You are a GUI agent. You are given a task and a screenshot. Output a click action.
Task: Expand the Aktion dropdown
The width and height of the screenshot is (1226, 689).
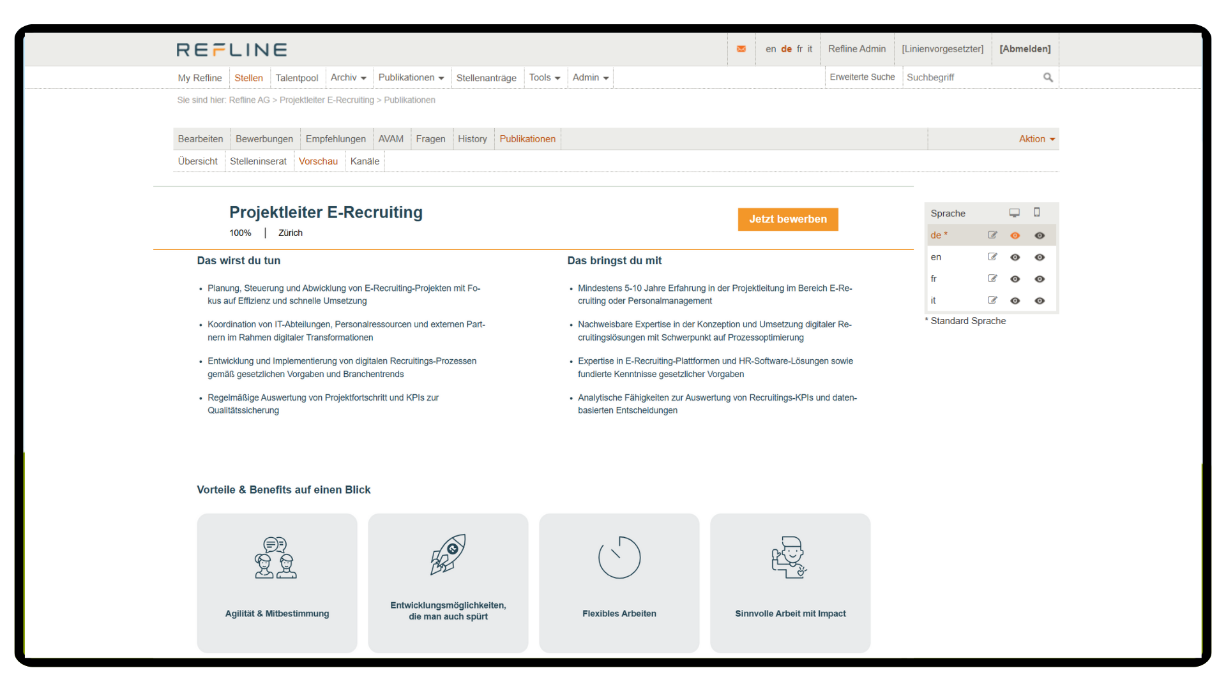click(x=1036, y=139)
